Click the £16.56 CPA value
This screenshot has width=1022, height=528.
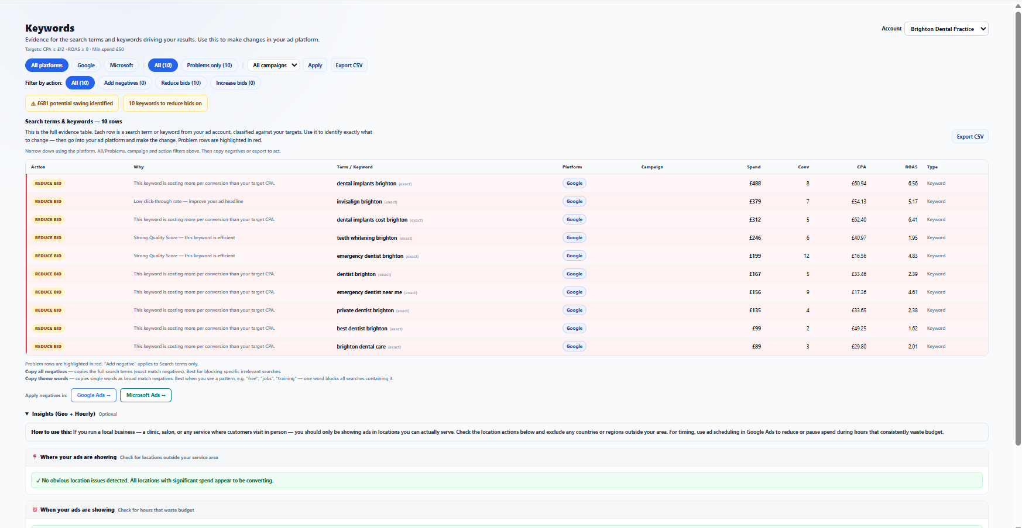[x=859, y=256]
